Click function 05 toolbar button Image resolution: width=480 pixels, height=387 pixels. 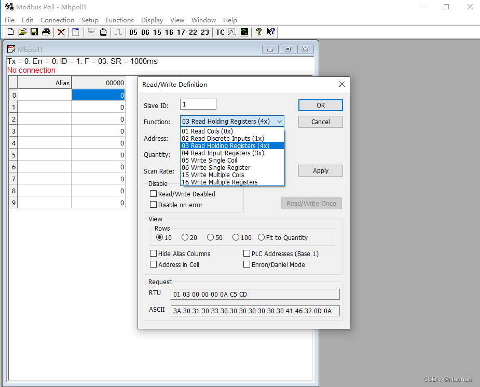(x=133, y=32)
